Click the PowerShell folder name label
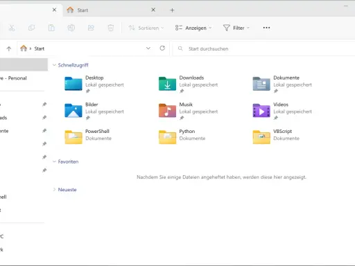 [x=97, y=132]
